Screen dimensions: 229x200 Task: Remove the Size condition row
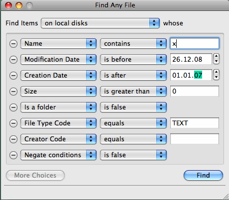point(13,92)
